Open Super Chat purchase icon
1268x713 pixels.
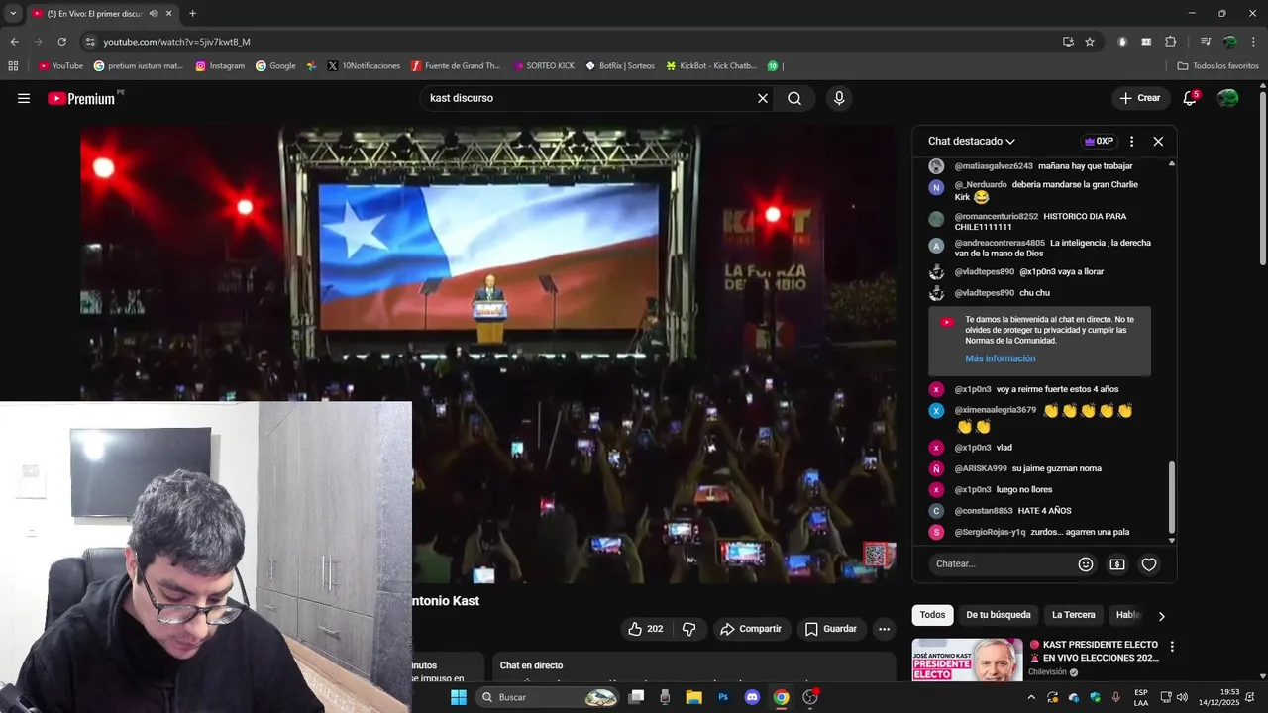click(1117, 564)
